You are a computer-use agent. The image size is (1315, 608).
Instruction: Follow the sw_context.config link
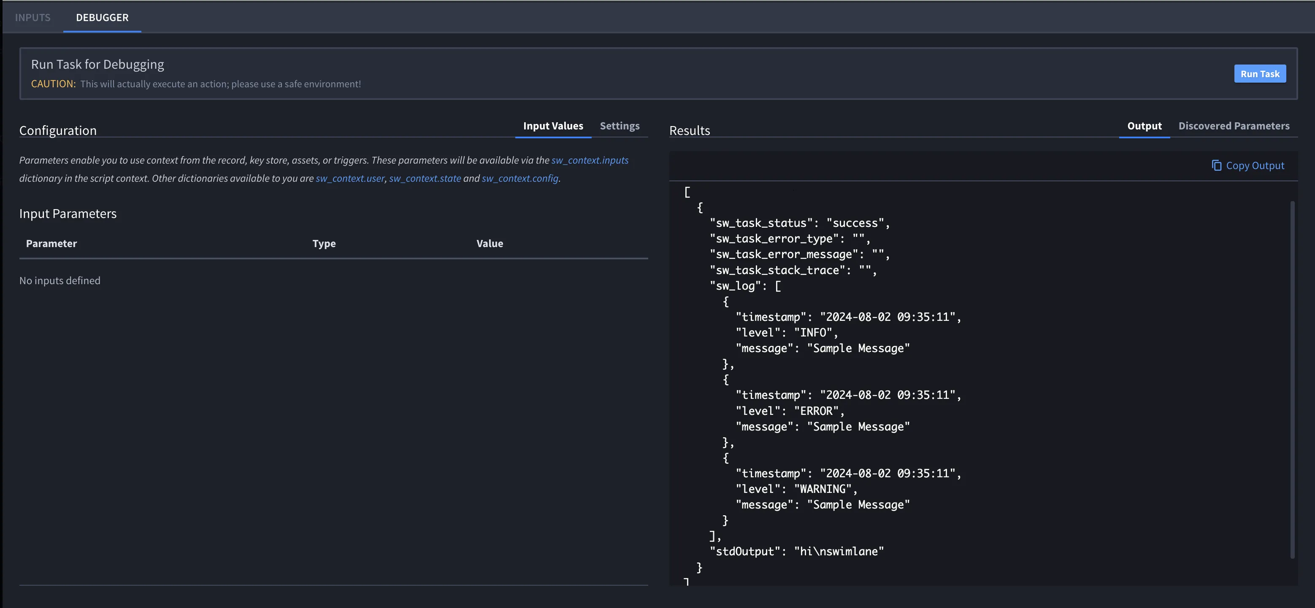click(520, 178)
